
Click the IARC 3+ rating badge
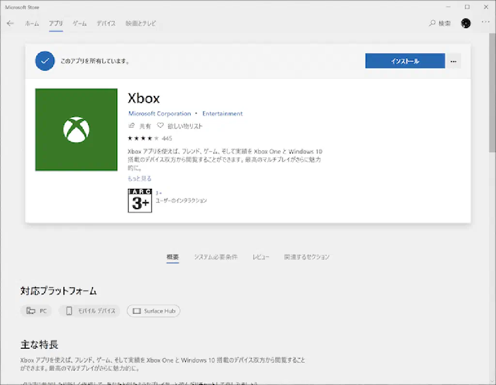pos(139,200)
